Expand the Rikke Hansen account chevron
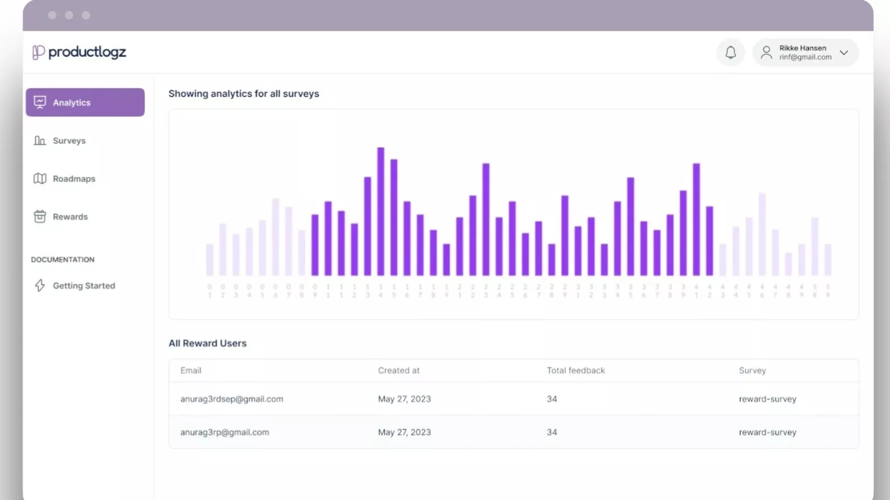Viewport: 890px width, 500px height. point(844,53)
